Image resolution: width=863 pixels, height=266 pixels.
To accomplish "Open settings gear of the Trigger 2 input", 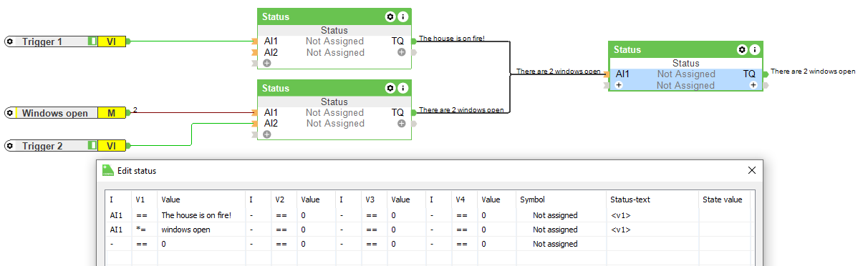I will click(x=10, y=146).
